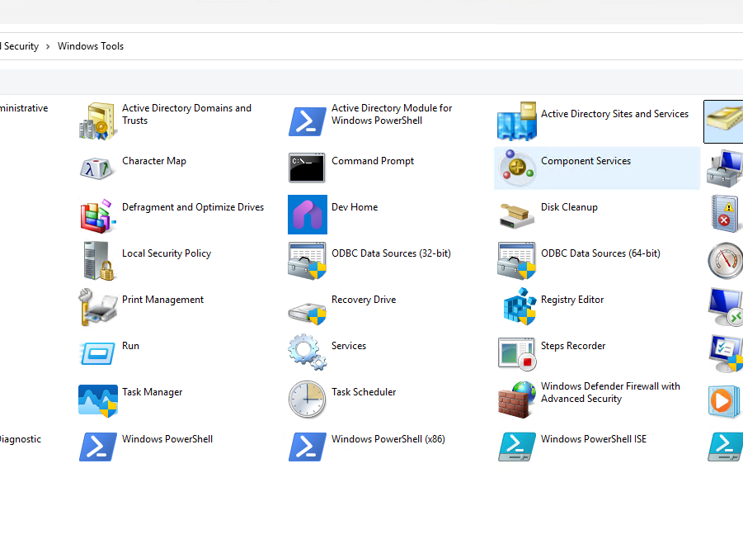743x558 pixels.
Task: Open Windows Defender Firewall with Advanced Security
Action: [610, 392]
